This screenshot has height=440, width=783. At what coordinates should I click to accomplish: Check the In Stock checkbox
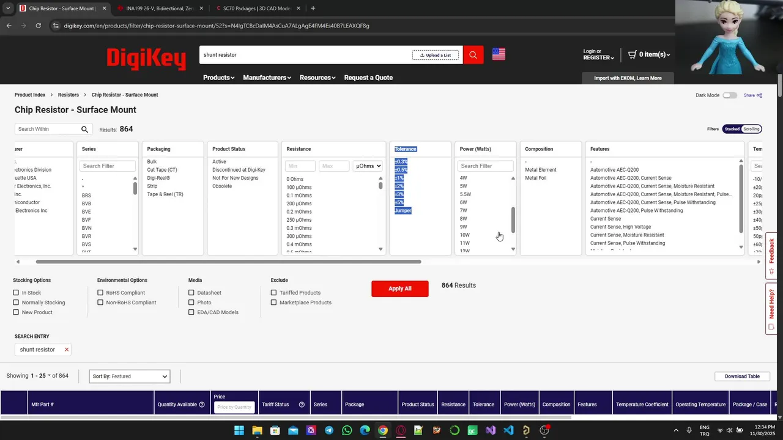click(x=16, y=293)
